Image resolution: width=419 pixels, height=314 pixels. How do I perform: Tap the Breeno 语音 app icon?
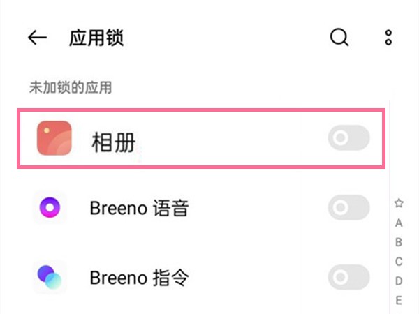click(50, 207)
